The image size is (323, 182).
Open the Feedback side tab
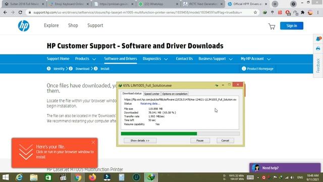(x=318, y=65)
